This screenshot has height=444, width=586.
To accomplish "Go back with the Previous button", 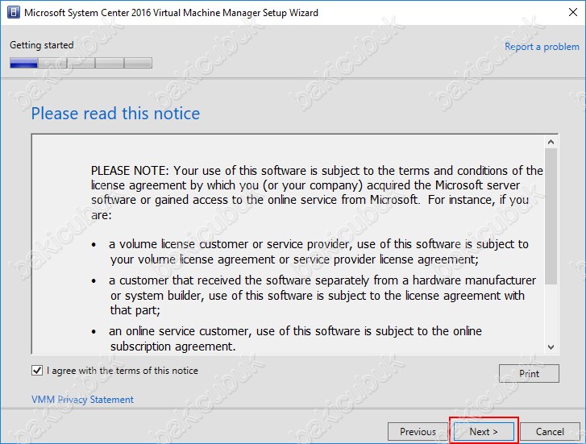I will point(418,432).
